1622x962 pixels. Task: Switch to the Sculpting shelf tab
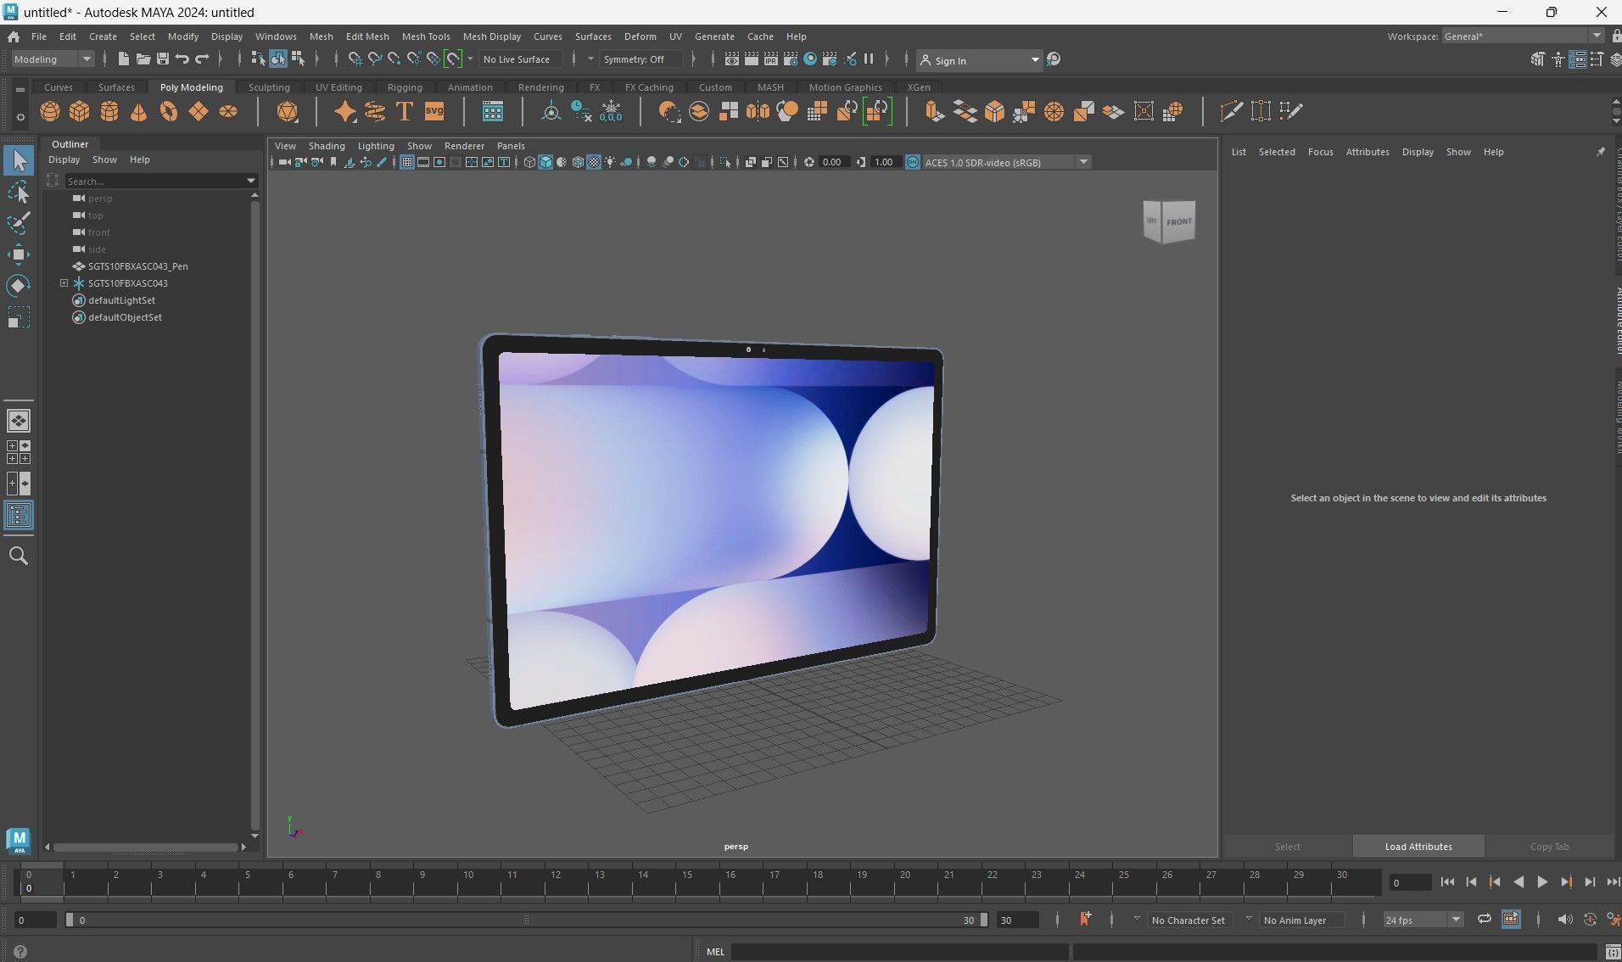coord(269,87)
